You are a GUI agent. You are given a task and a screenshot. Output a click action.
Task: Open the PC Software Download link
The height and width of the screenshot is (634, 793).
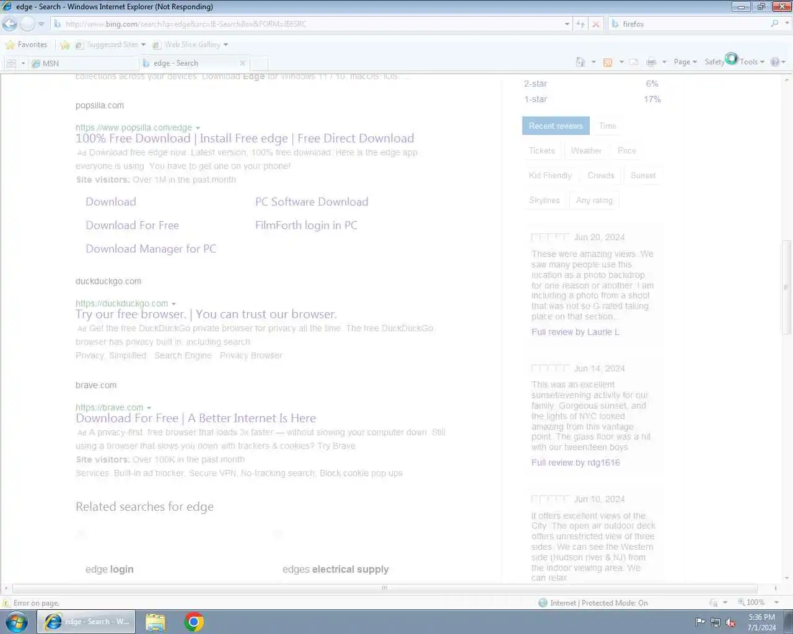click(x=312, y=202)
